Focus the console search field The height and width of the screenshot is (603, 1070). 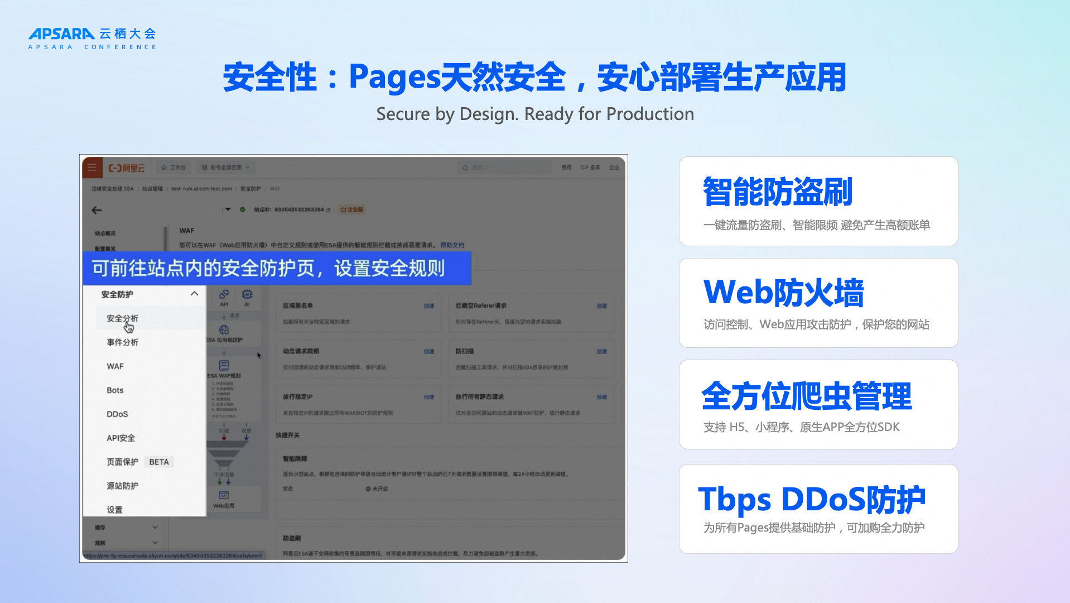(x=504, y=167)
